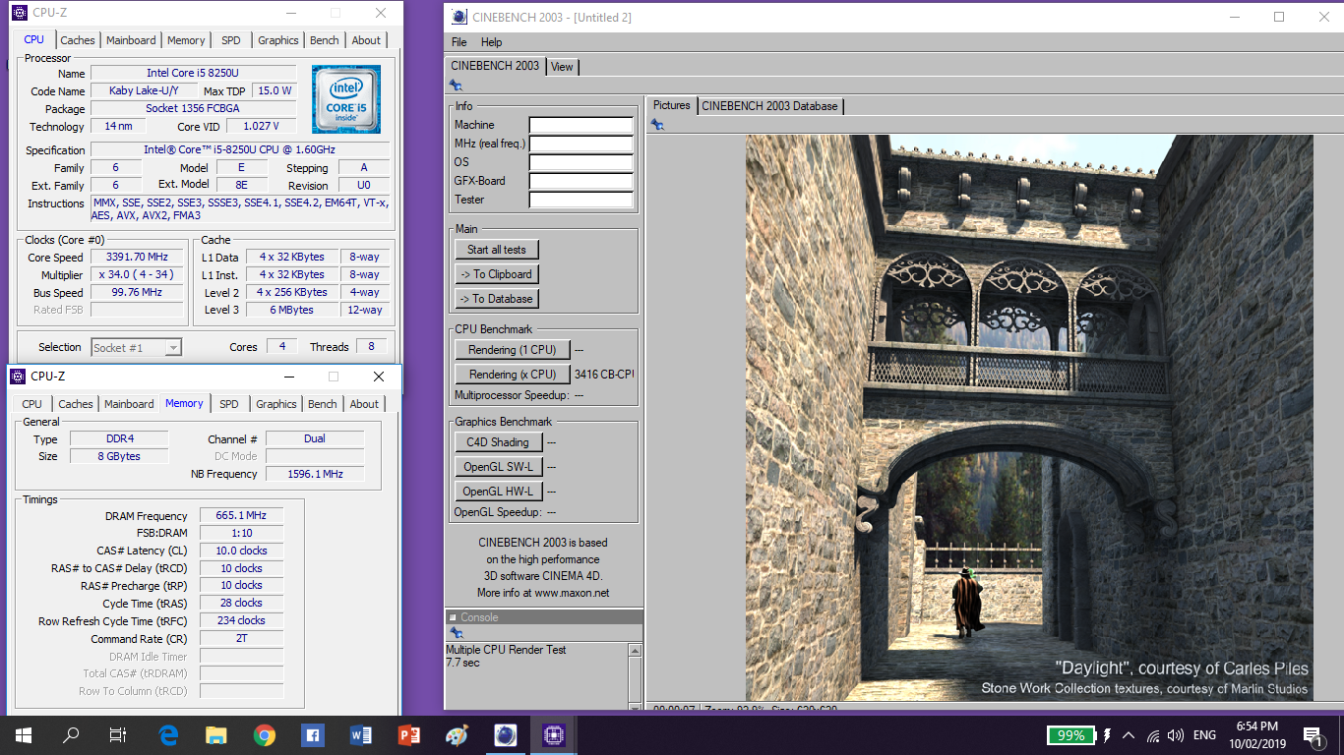Click the CPU-Z title bar icon, Memory window
Screen dimensions: 1344x755
[18, 377]
